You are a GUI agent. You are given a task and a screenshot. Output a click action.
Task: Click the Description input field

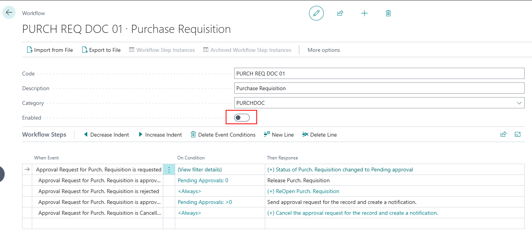point(379,88)
